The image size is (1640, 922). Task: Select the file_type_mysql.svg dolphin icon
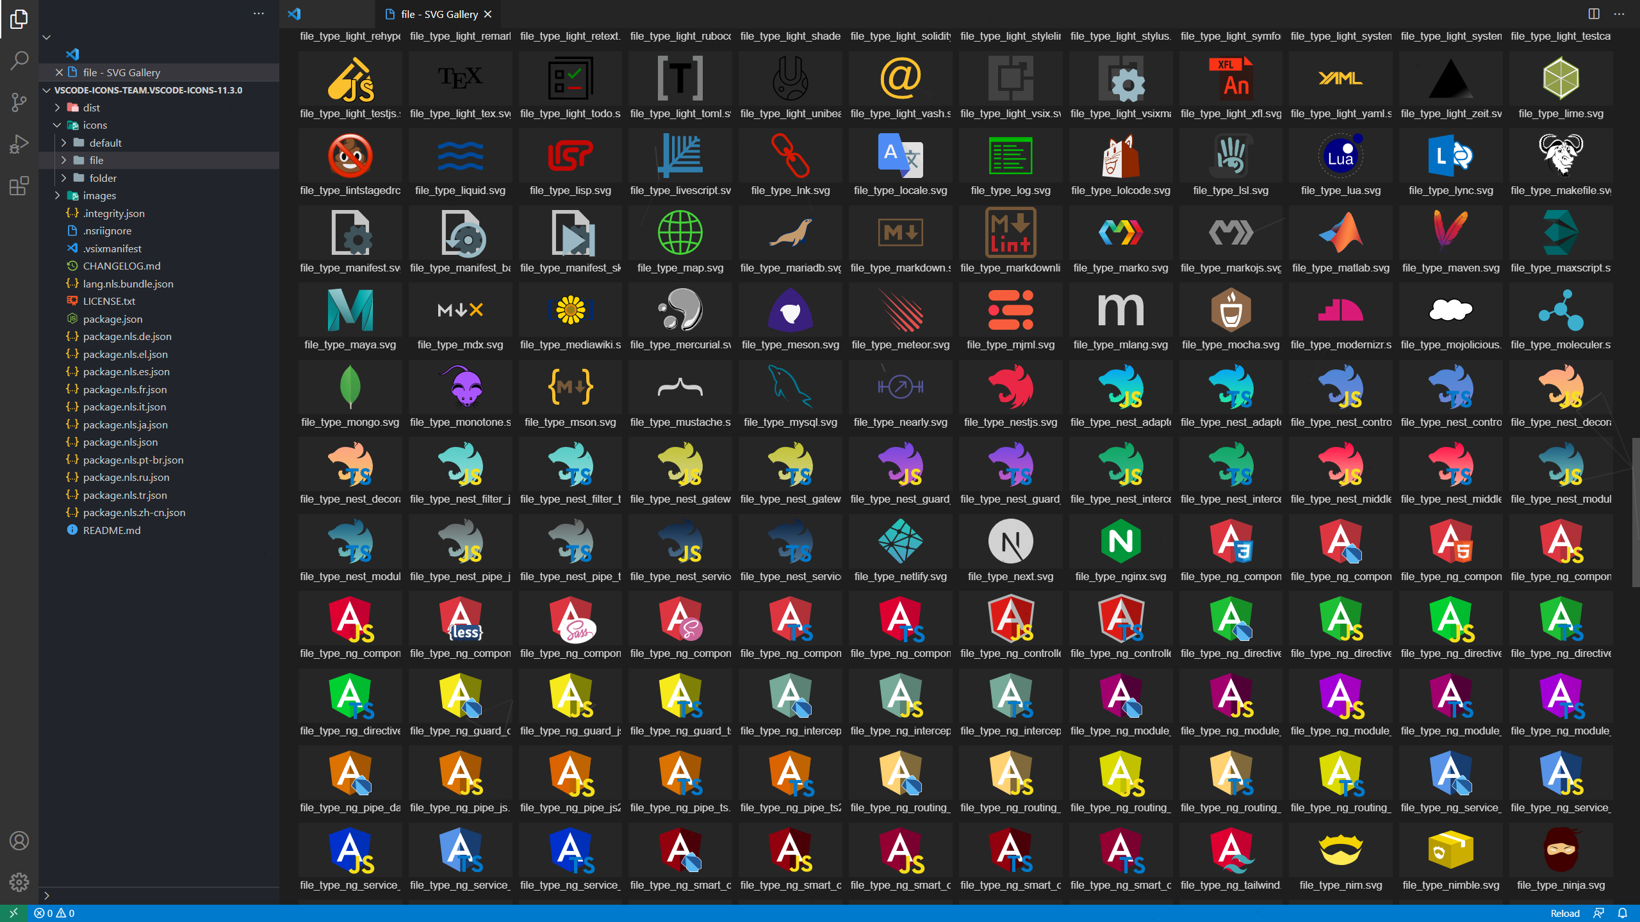[x=791, y=387]
